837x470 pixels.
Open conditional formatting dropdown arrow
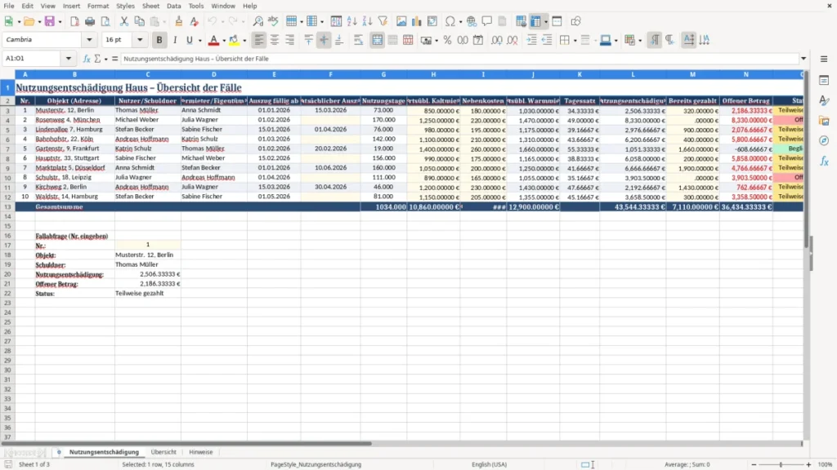[x=640, y=41]
